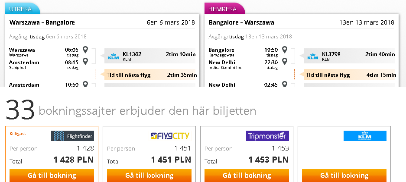Click the location pin beside Amsterdam 08:15
This screenshot has width=406, height=182.
point(85,61)
